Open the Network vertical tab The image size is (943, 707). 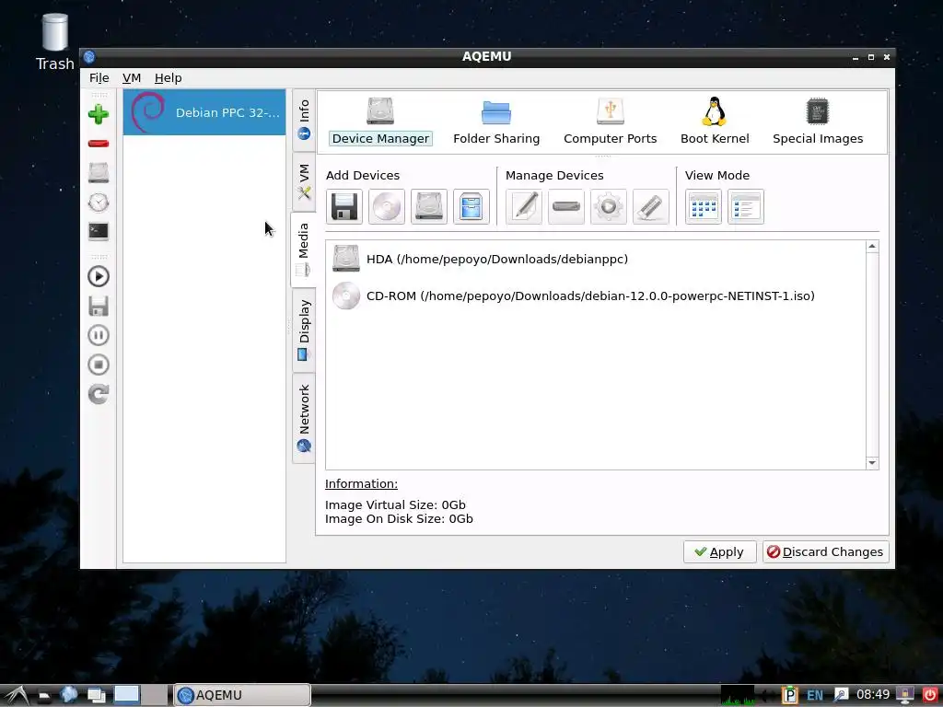pos(304,419)
